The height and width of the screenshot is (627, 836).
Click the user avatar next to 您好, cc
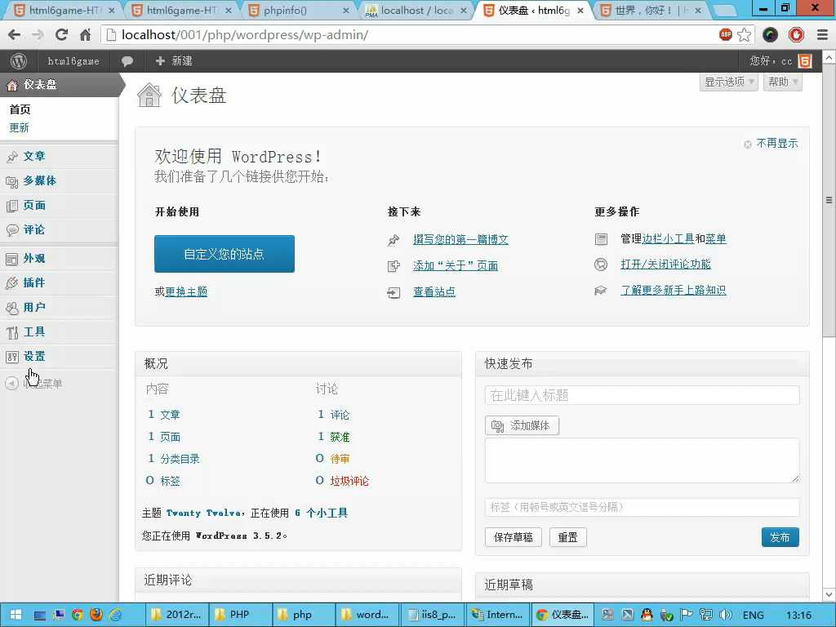tap(804, 61)
